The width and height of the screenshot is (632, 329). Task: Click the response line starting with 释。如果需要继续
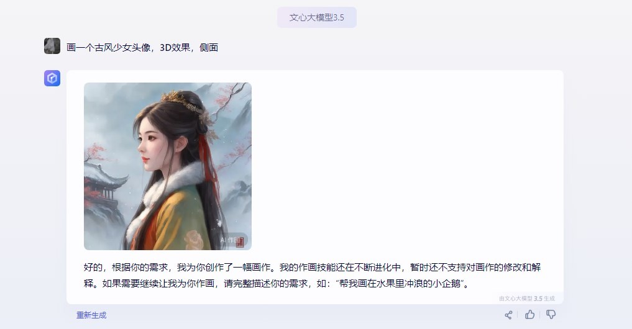pos(277,284)
